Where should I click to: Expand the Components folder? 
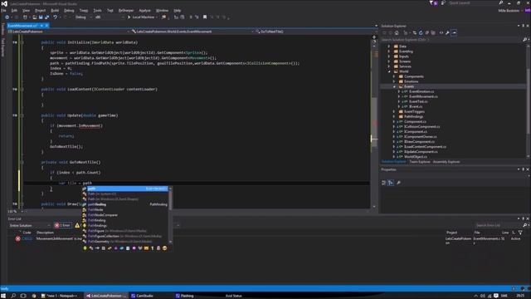pos(394,76)
